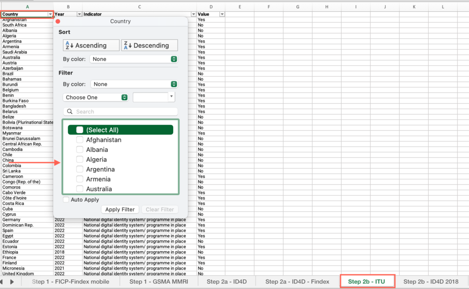Select the Sri Lanka cell
469x289 pixels.
(27, 171)
